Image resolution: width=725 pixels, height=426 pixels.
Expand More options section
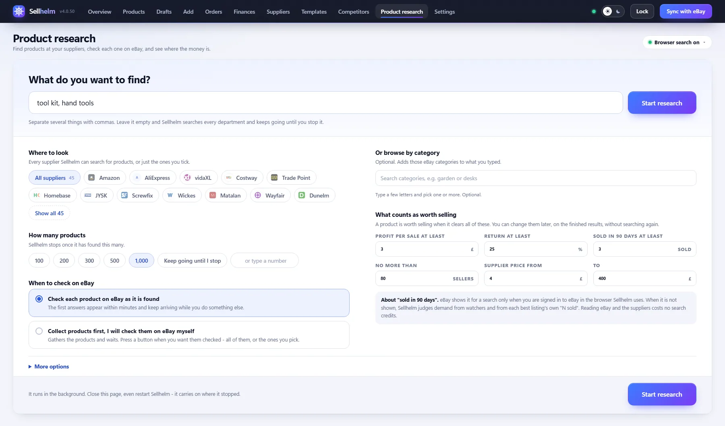coord(49,366)
